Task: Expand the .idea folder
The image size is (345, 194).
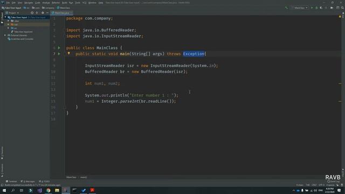Action: tap(9, 21)
